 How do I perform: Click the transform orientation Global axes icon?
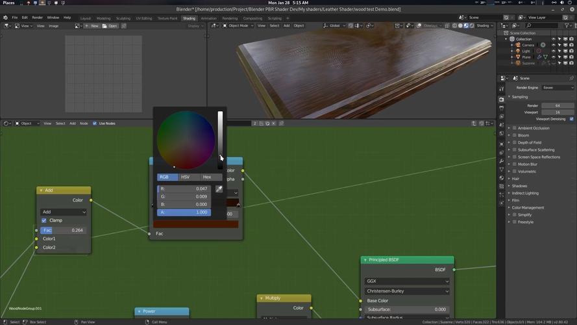(325, 26)
